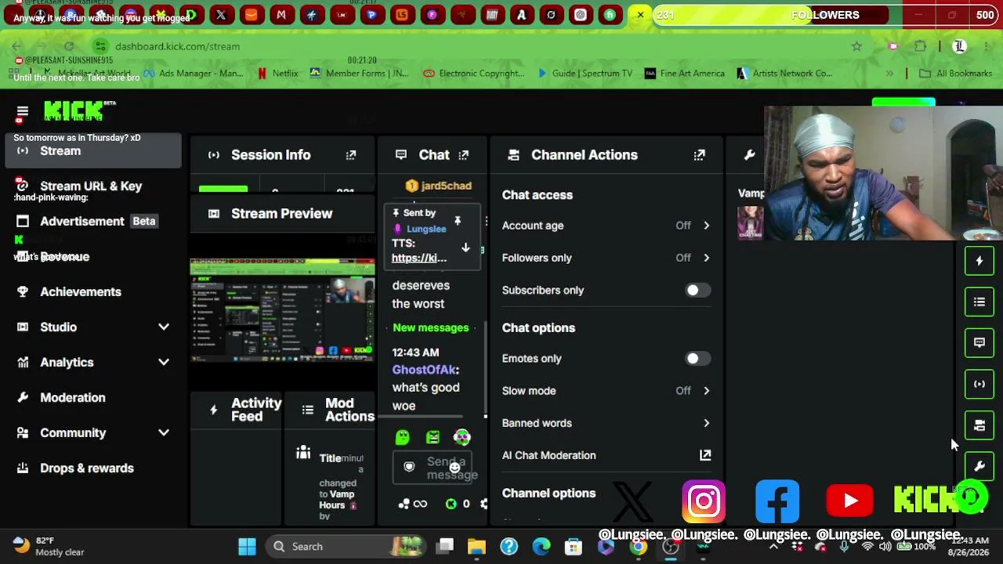Pop out the Session Info panel
This screenshot has width=1003, height=564.
351,155
